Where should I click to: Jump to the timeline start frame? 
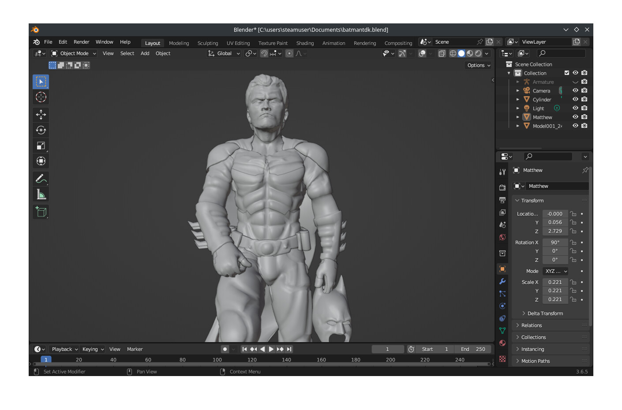pyautogui.click(x=244, y=349)
